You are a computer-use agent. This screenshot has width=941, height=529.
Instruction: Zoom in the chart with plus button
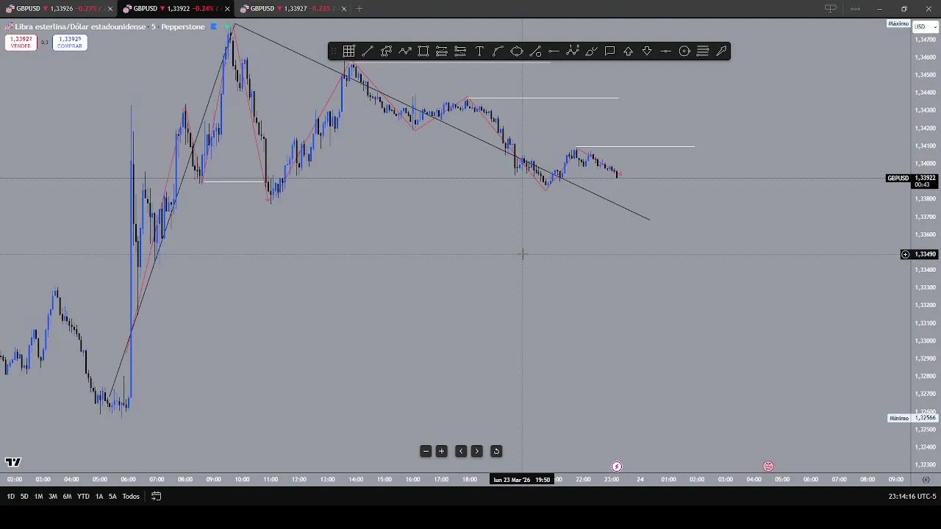coord(441,451)
